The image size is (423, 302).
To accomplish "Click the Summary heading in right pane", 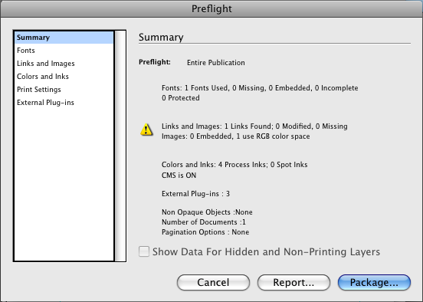I will (161, 38).
